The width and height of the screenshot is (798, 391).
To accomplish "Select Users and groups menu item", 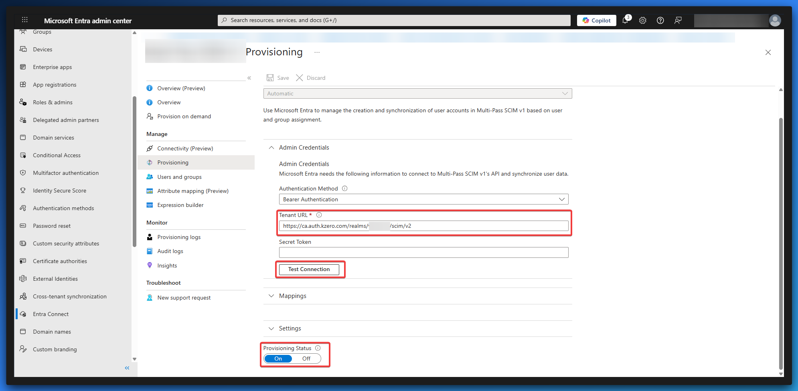I will [179, 177].
